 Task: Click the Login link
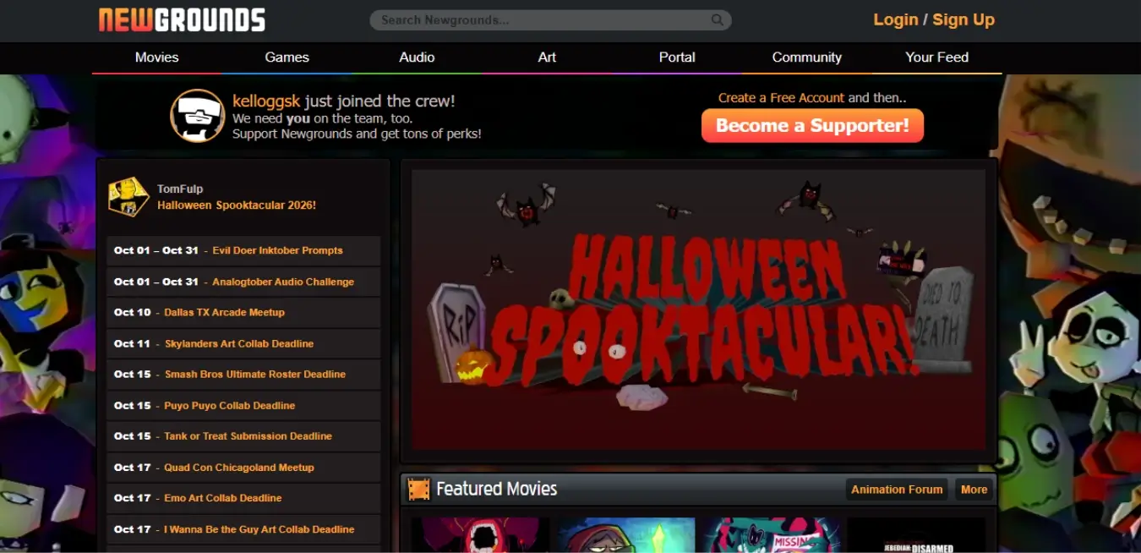point(896,19)
